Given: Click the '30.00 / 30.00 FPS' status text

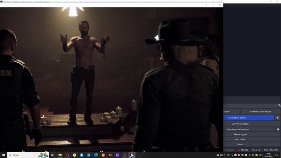Looking at the screenshot, I should point(271,150).
